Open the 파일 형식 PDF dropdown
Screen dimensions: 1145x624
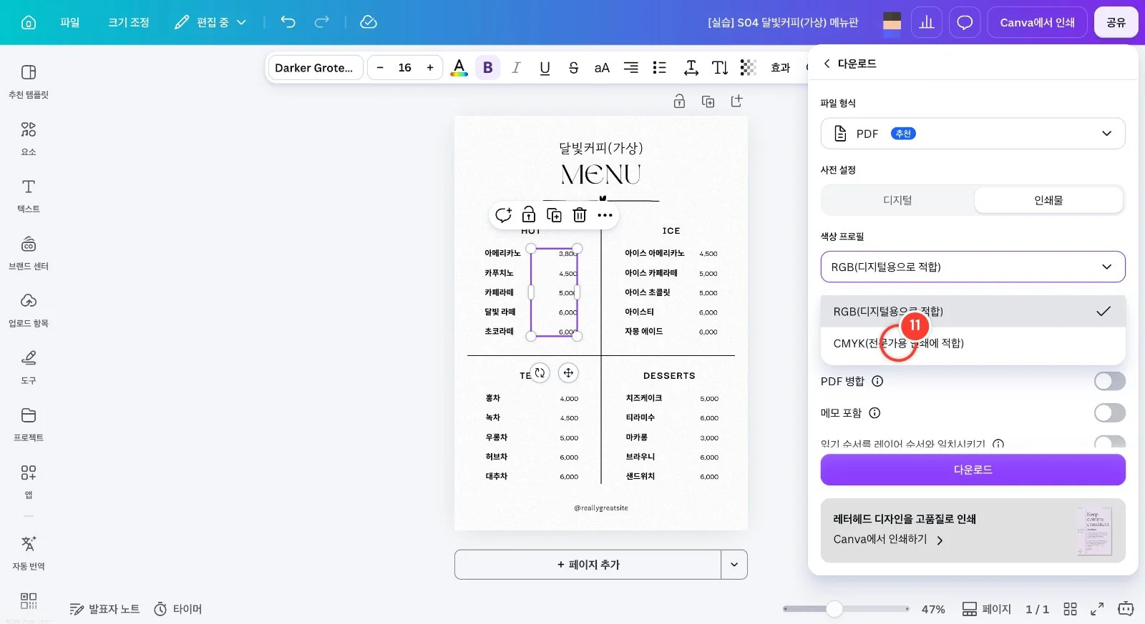[973, 134]
